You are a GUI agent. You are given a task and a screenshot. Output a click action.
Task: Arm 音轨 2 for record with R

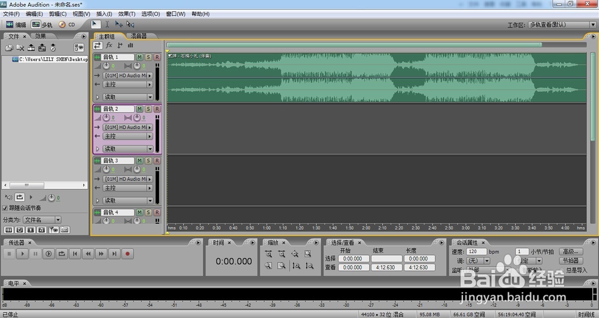[156, 109]
